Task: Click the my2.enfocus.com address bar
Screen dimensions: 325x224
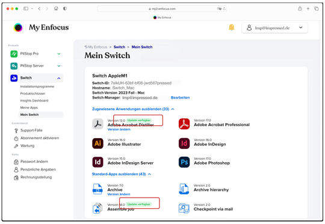Action: coord(162,8)
